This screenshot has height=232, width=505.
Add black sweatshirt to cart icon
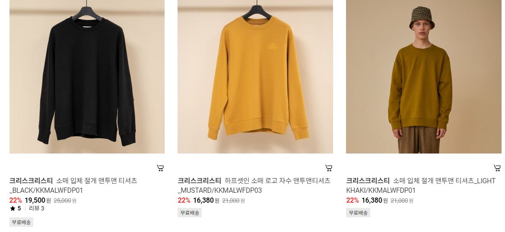(x=160, y=168)
